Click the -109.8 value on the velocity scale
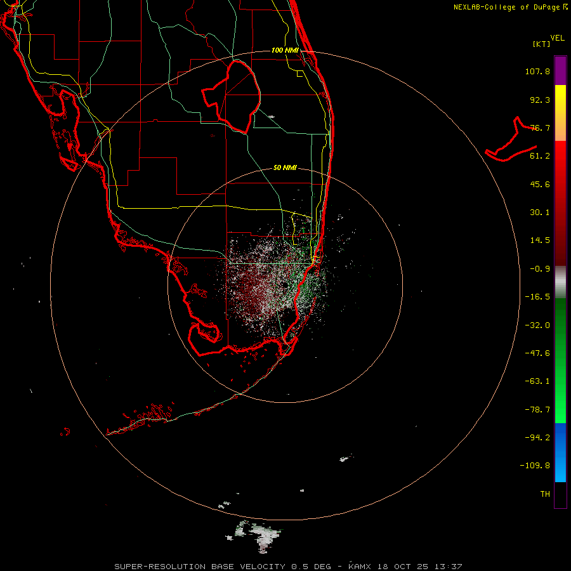This screenshot has height=571, width=571. [x=535, y=466]
